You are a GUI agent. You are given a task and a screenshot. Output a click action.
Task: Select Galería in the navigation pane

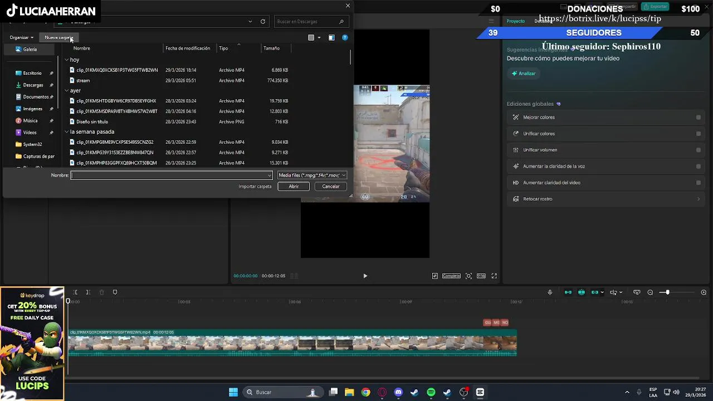coord(30,49)
